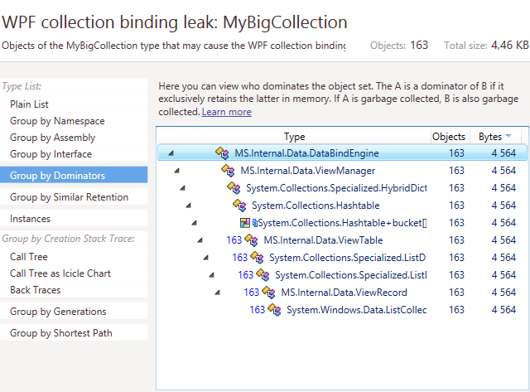
Task: Collapse the ViewManager tree node
Action: coord(176,171)
